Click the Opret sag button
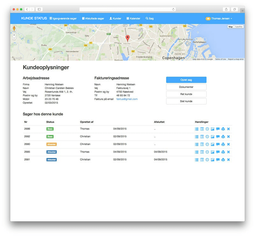Viewport: 255px width, 236px height. [186, 80]
